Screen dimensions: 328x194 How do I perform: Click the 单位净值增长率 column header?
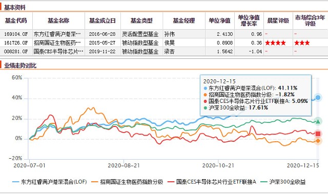249,20
